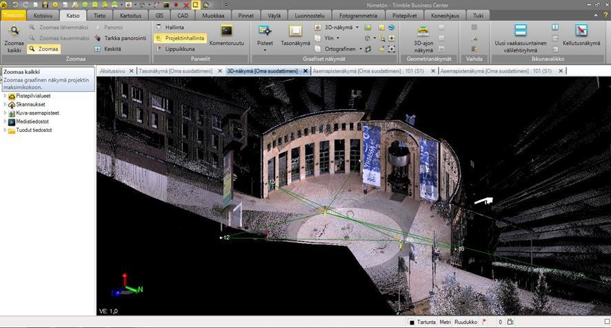
Task: Click the 3D-näkymä ribbon icon
Action: click(318, 28)
